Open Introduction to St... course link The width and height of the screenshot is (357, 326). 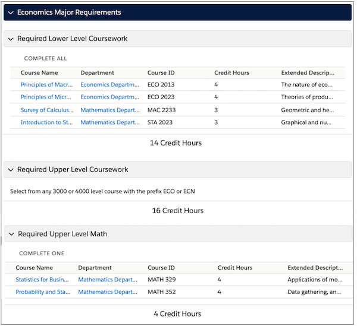tap(46, 122)
